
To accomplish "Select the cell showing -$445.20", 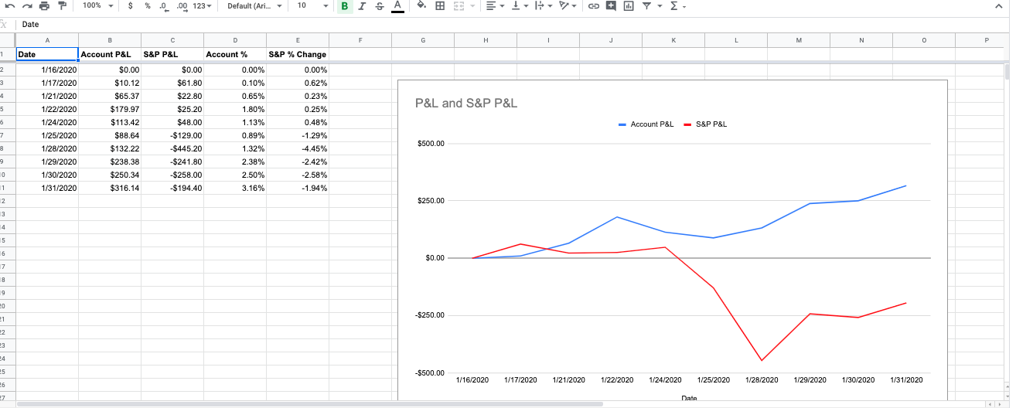I will tap(172, 148).
